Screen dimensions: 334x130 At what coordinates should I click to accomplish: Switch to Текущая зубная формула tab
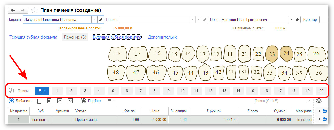pos(33,37)
